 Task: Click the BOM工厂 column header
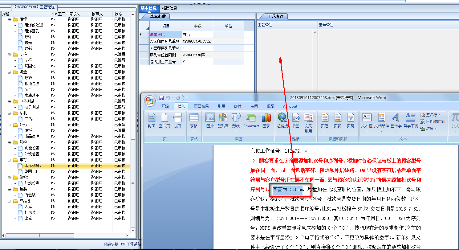58,14
